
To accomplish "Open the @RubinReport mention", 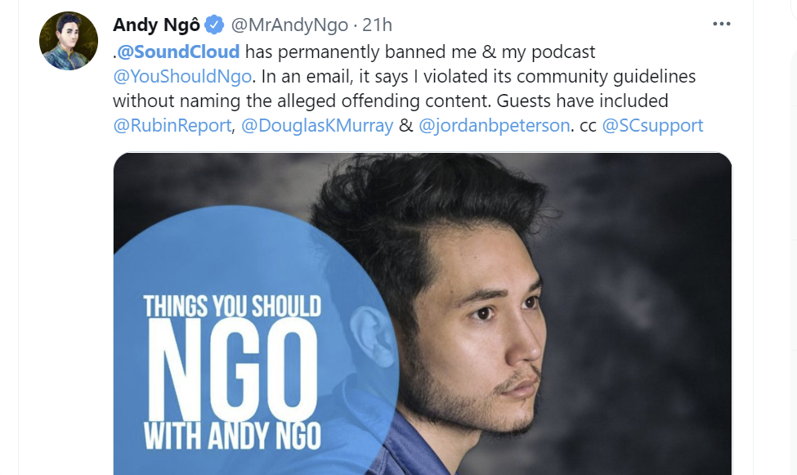I will (x=172, y=126).
